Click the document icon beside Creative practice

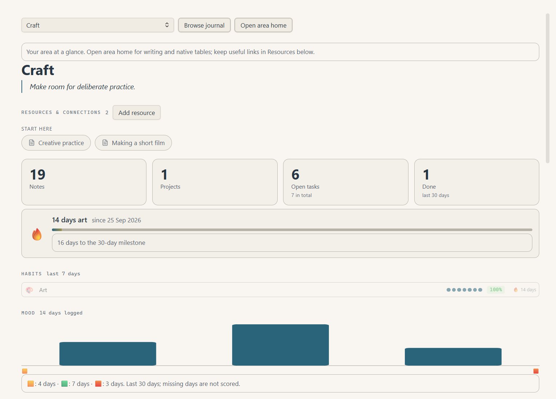click(32, 143)
